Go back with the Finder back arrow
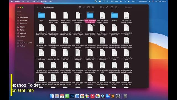This screenshot has width=177, height=100. click(37, 7)
